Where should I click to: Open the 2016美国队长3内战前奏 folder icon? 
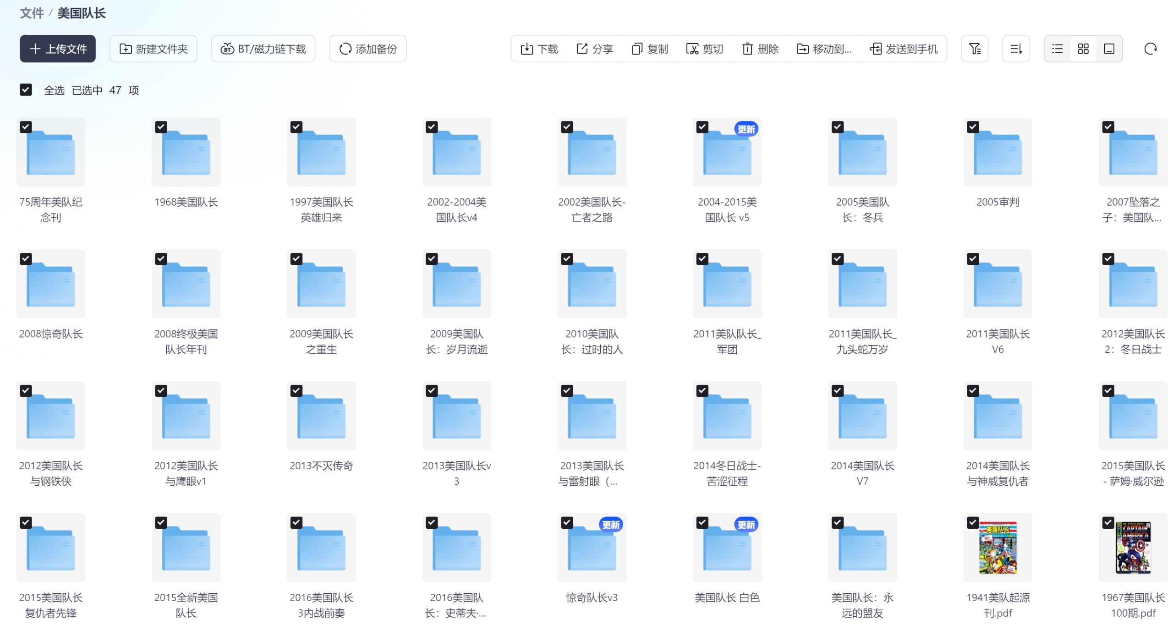pos(321,548)
